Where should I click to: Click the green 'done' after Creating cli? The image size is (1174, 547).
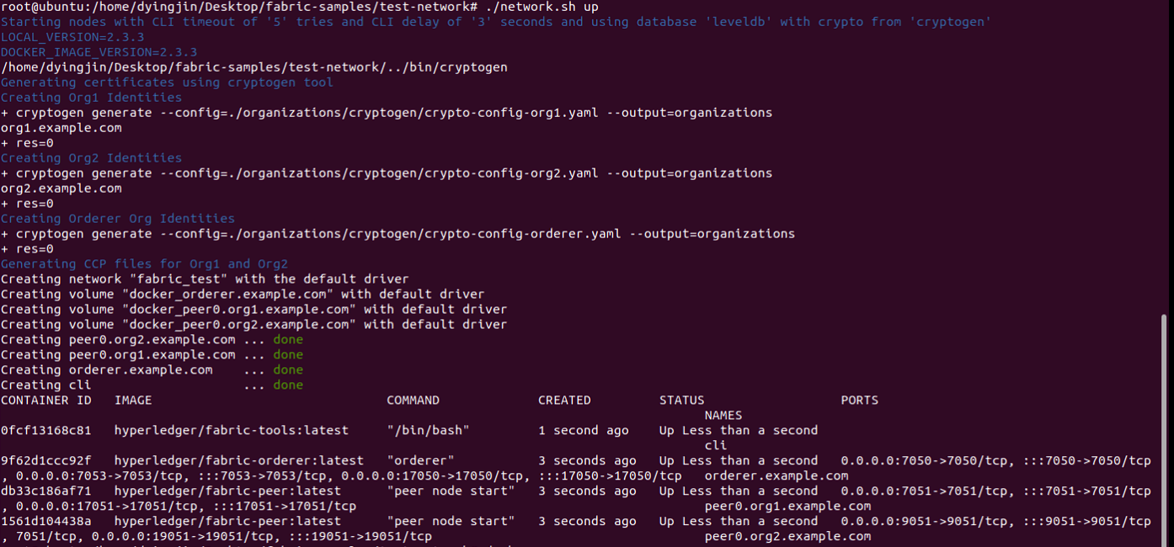pos(288,385)
